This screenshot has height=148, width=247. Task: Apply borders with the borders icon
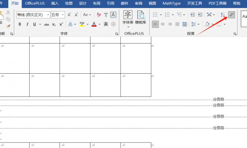[x=219, y=24]
